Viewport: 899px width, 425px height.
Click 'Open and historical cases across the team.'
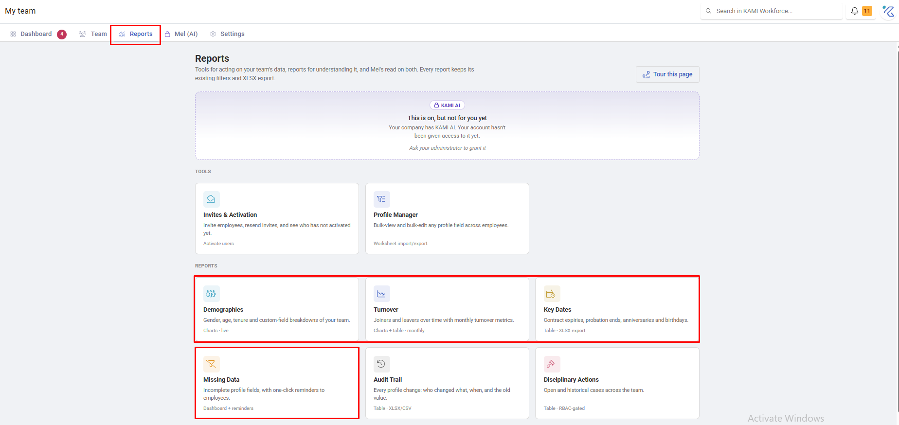tap(594, 390)
